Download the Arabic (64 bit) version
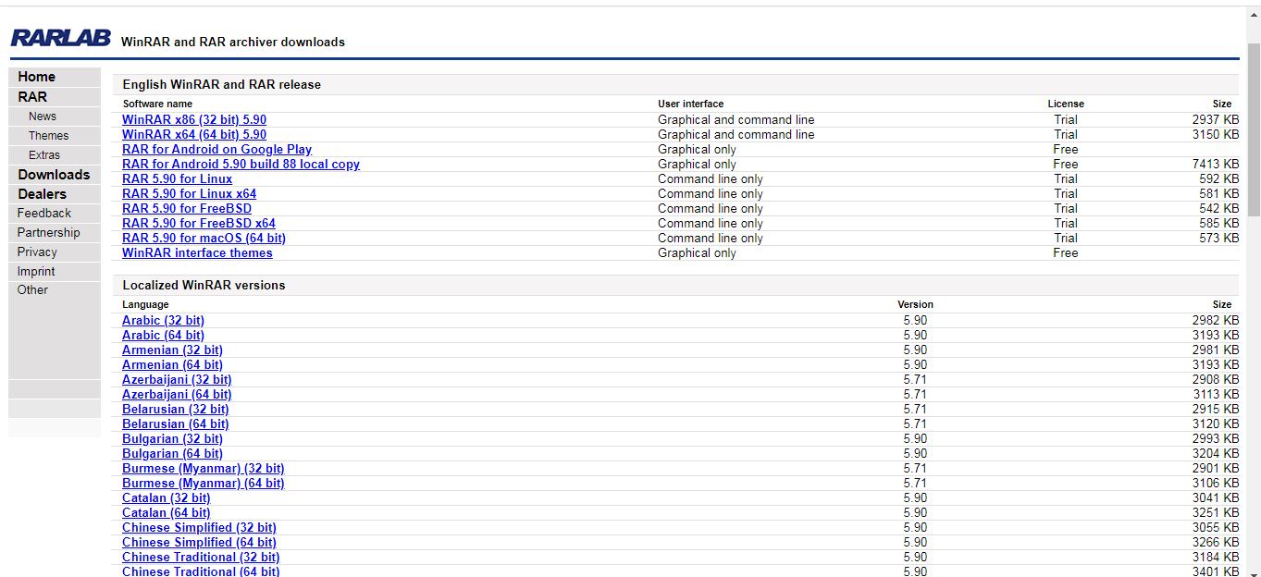 (163, 336)
